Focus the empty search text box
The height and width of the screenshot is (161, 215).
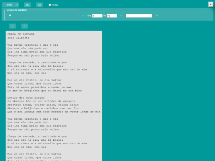pyautogui.click(x=139, y=16)
